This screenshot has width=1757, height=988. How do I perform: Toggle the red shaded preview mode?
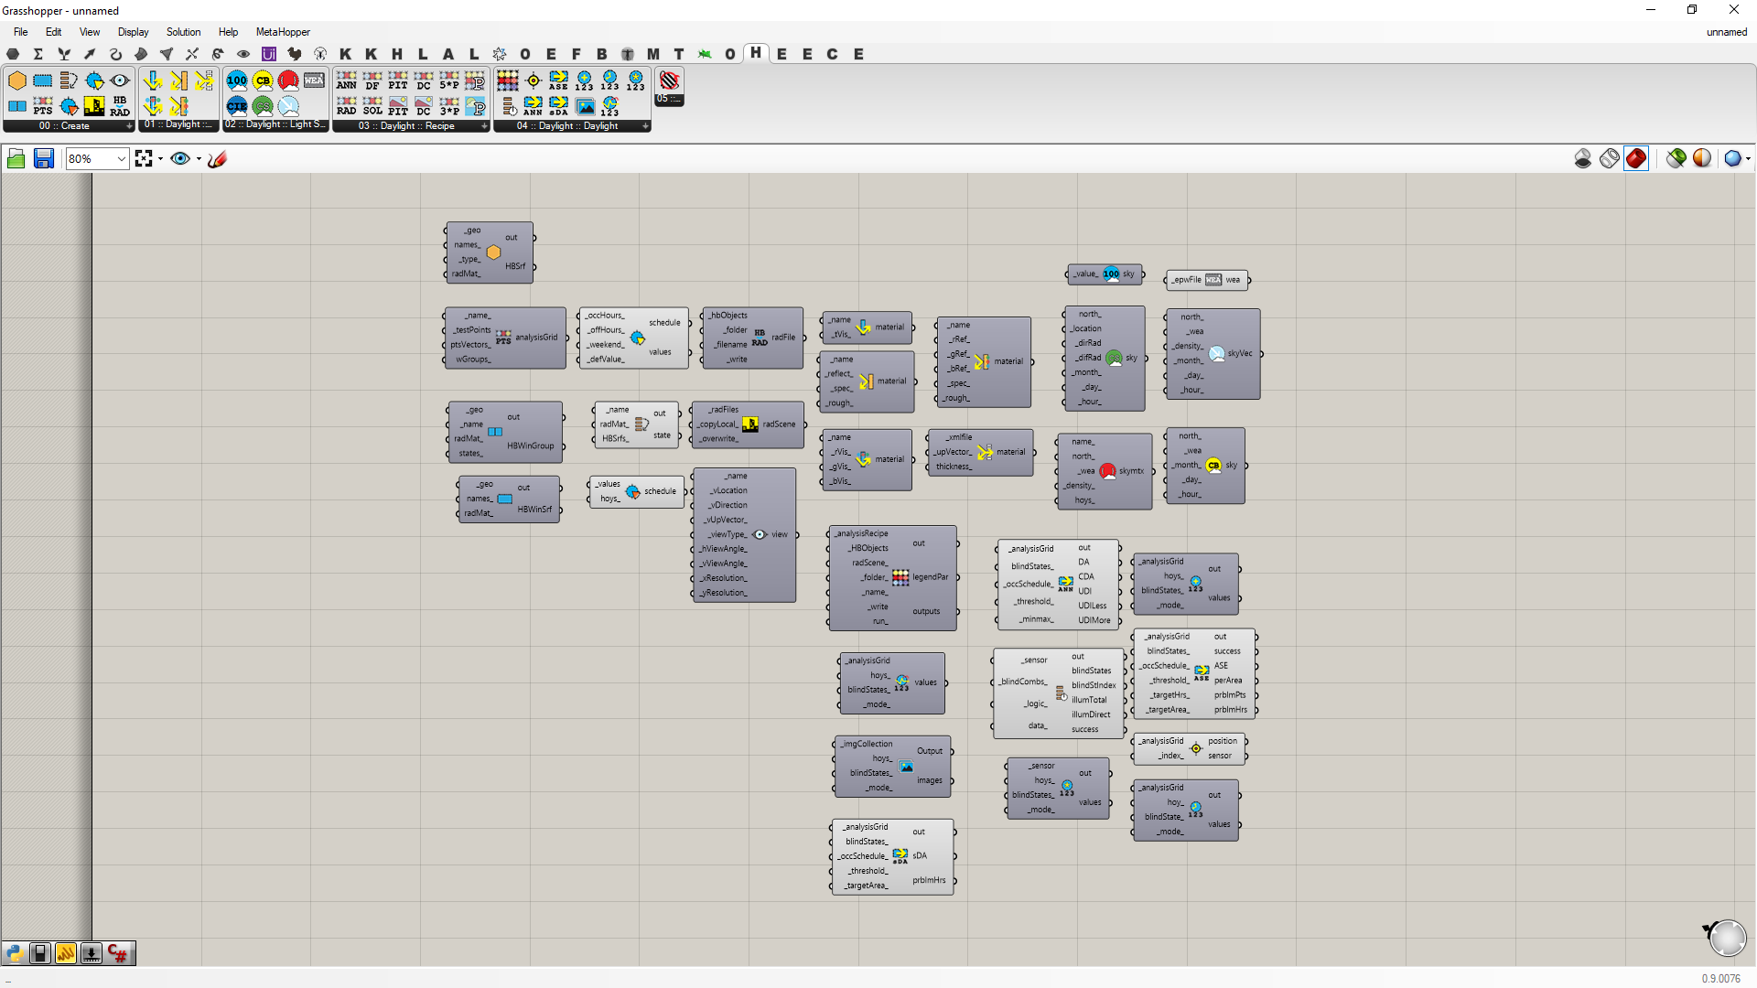pos(1636,158)
